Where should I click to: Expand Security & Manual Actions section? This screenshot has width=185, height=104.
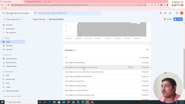coord(12,96)
